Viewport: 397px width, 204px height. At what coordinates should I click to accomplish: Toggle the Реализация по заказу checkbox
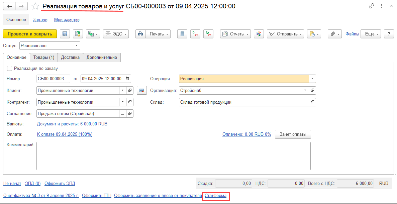point(10,68)
